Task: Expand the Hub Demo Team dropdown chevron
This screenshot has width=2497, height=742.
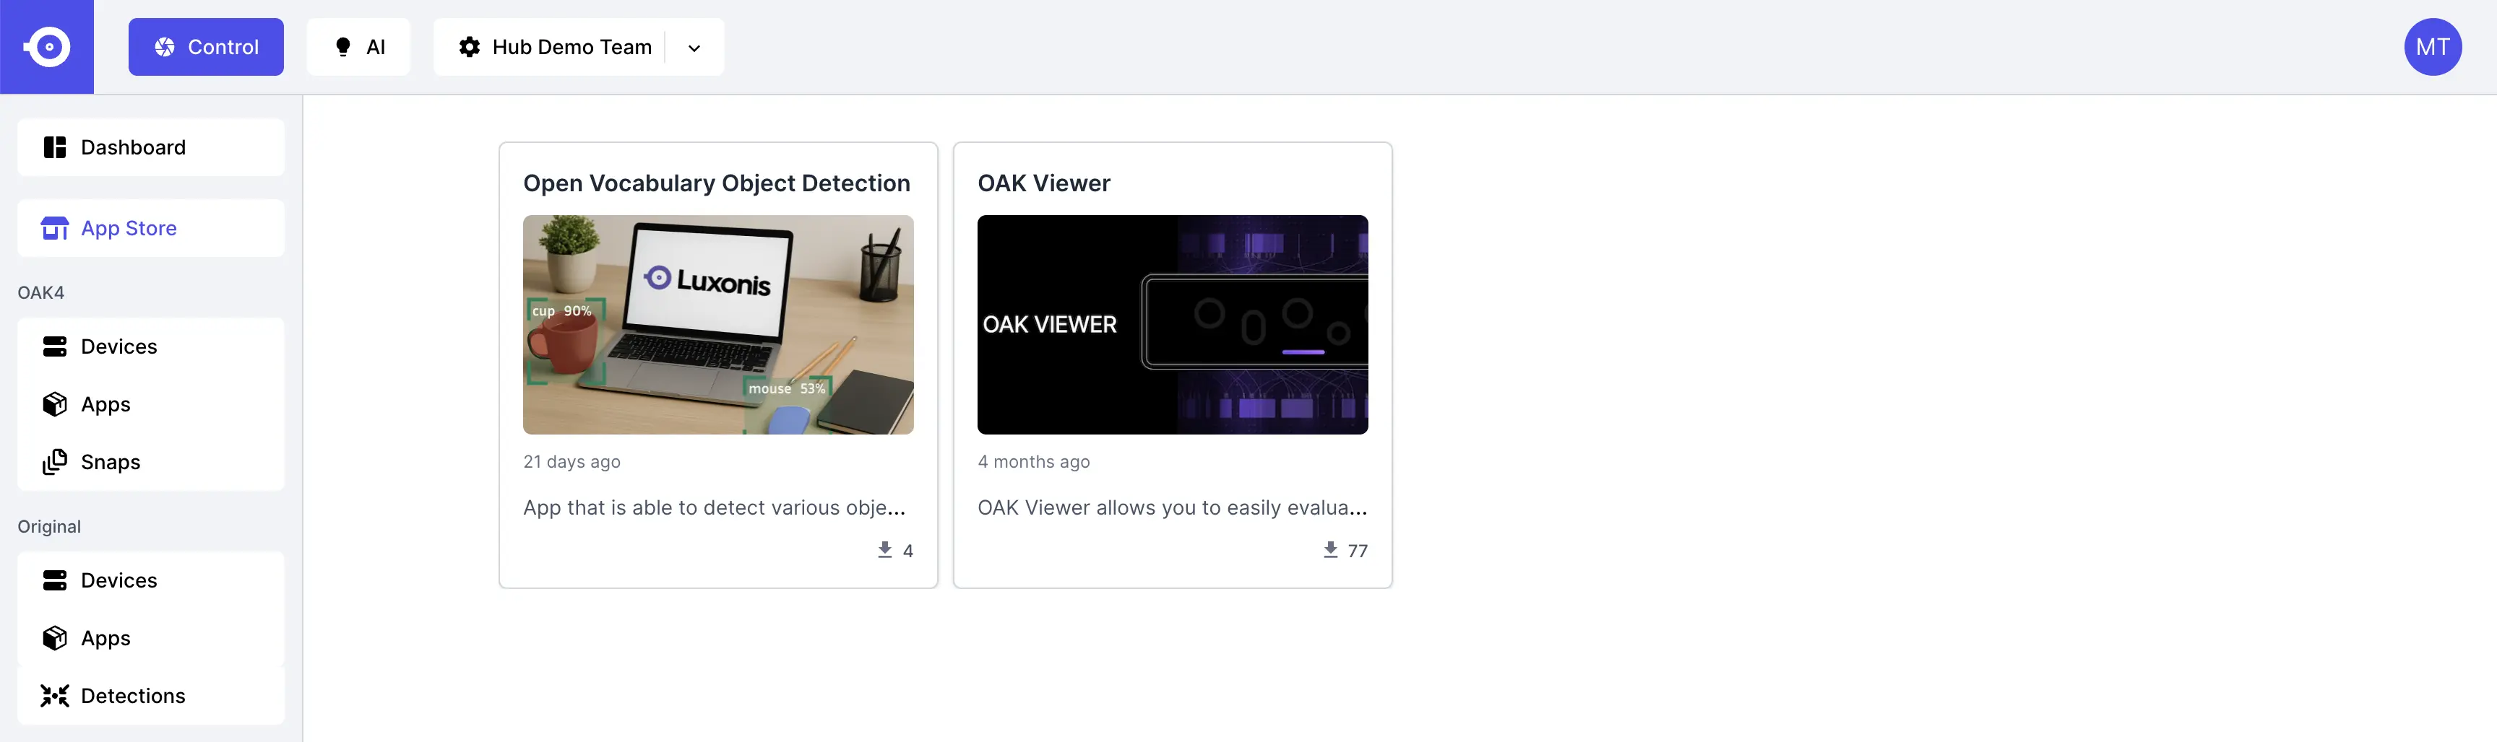Action: click(694, 48)
